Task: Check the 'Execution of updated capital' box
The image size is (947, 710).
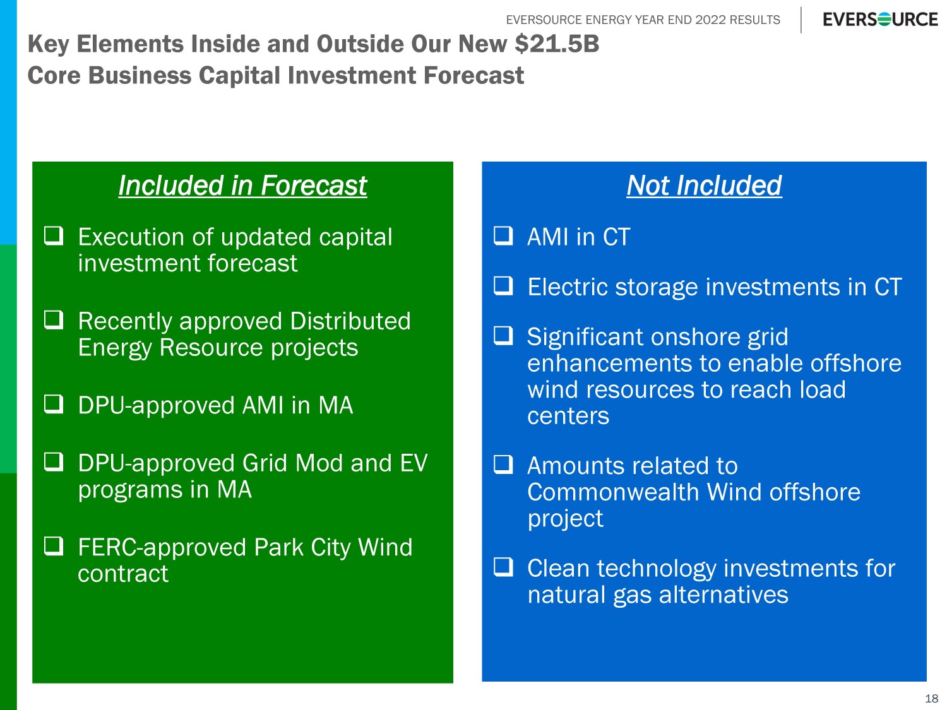Action: [x=54, y=236]
